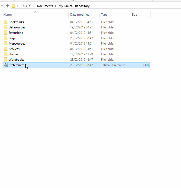Go to Documents in breadcrumb
The image size is (181, 188).
45,6
